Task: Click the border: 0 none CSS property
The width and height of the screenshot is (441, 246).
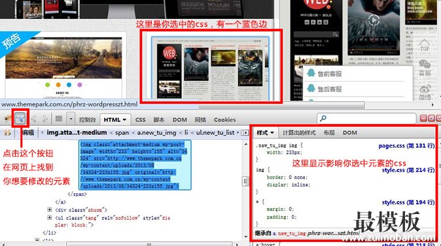Action: (287, 177)
